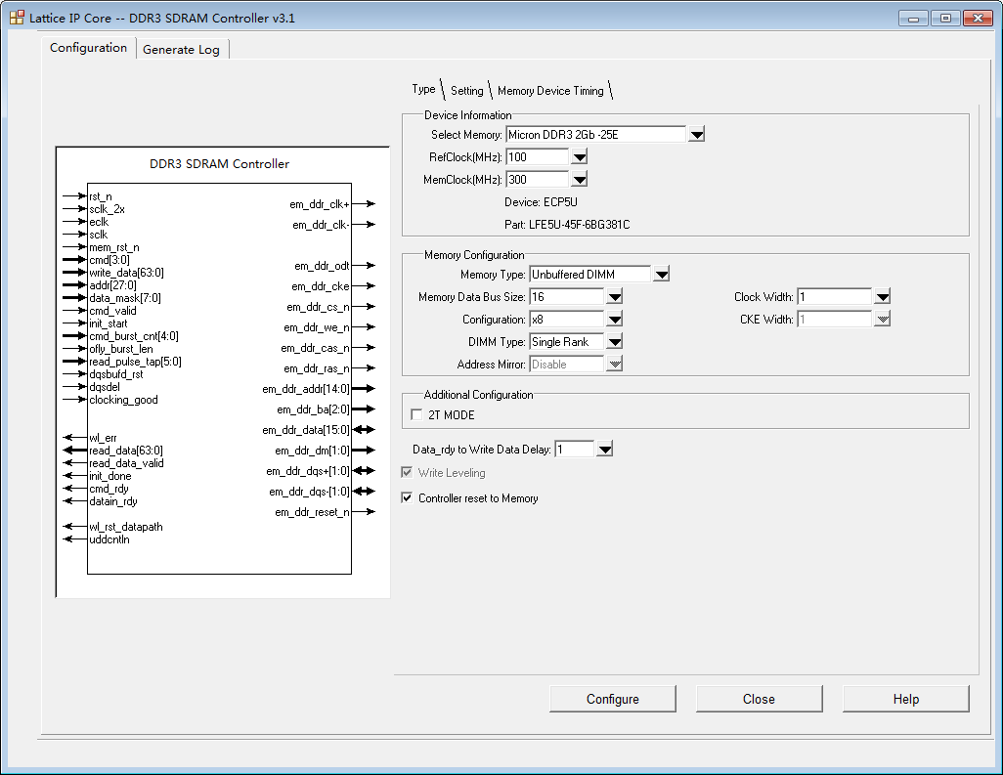Expand the Clock Width dropdown arrow
This screenshot has width=1003, height=775.
(883, 297)
